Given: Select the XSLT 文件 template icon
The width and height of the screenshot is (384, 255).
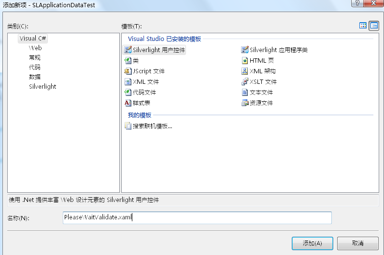Looking at the screenshot, I should 245,81.
